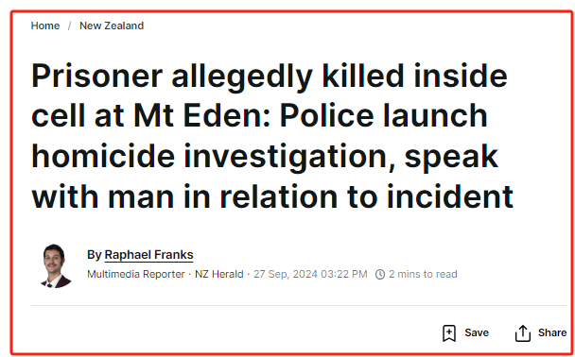Click "Mt Eden" in the headline
The width and height of the screenshot is (575, 357).
coord(201,116)
